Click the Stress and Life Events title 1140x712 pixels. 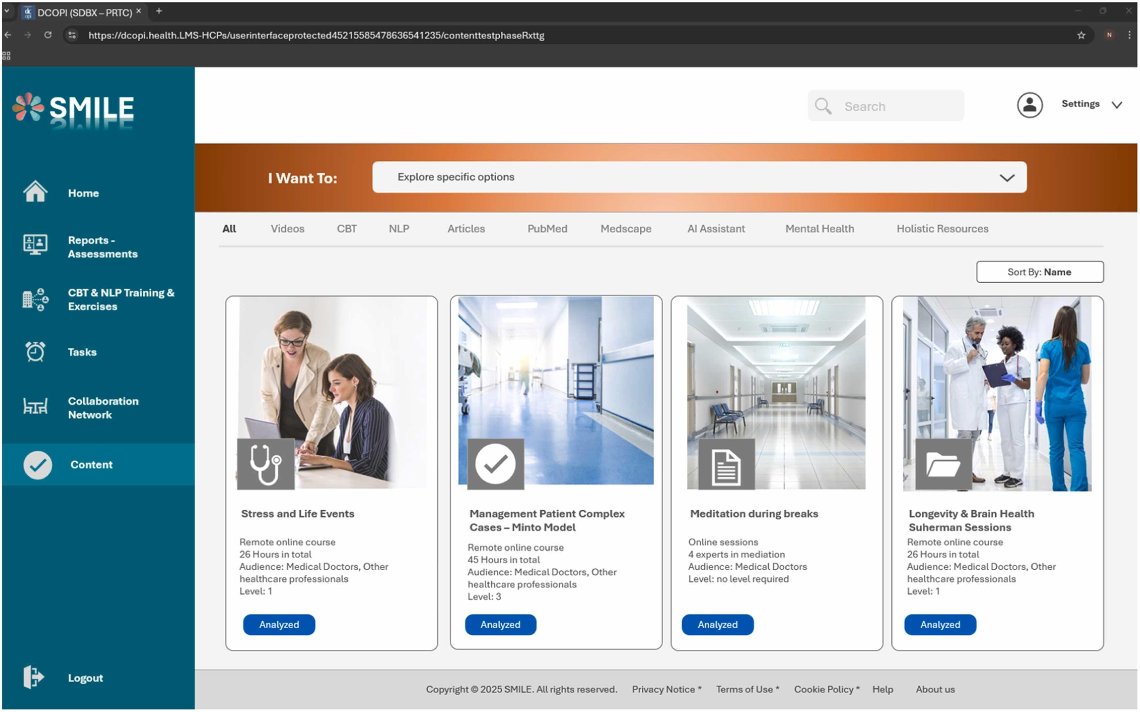[298, 514]
